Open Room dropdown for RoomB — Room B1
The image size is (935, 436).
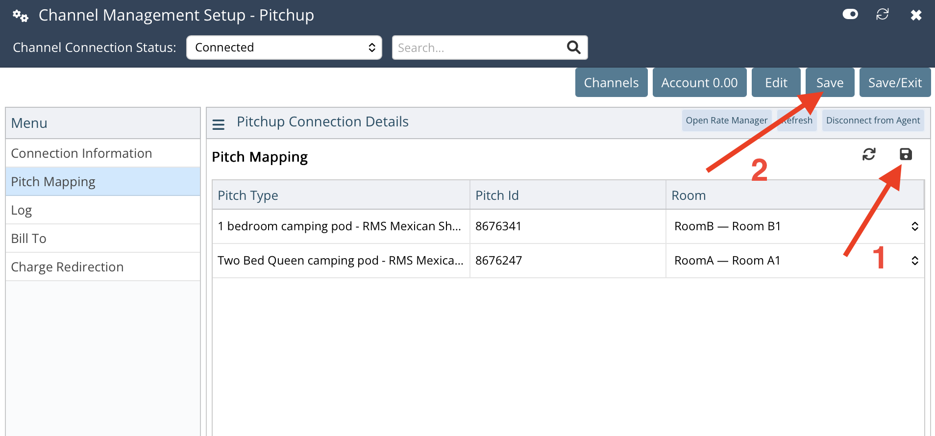click(x=795, y=226)
